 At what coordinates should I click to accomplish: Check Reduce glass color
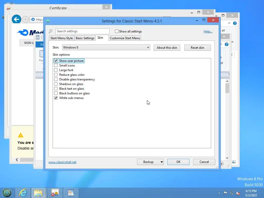point(56,75)
